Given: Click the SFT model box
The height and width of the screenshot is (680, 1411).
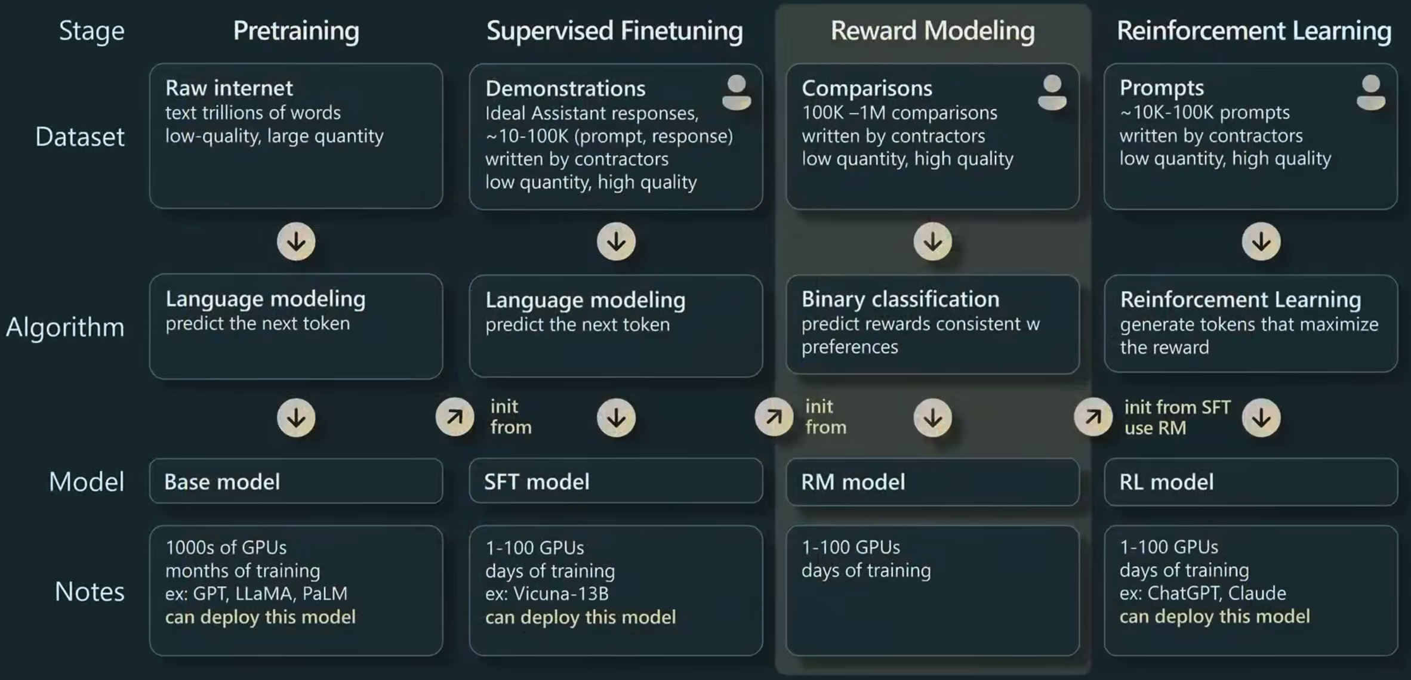Looking at the screenshot, I should coord(615,481).
